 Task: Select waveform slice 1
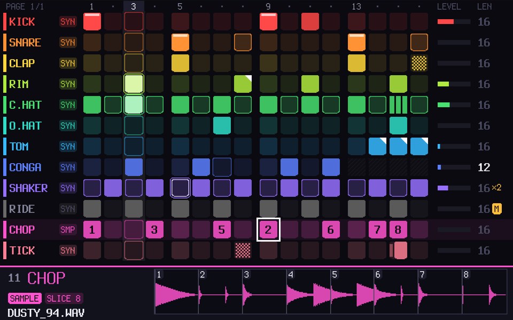click(x=176, y=292)
